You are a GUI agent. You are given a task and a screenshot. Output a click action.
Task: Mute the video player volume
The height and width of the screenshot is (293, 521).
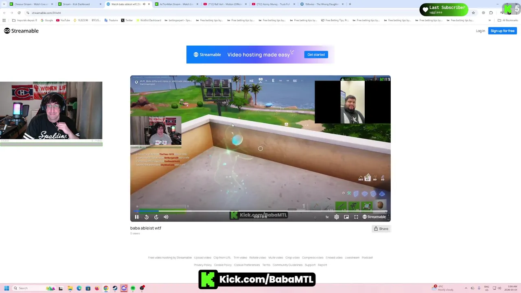(166, 217)
